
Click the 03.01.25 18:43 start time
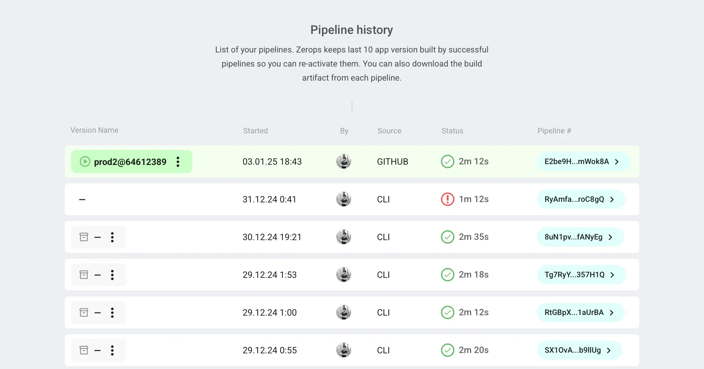point(272,161)
